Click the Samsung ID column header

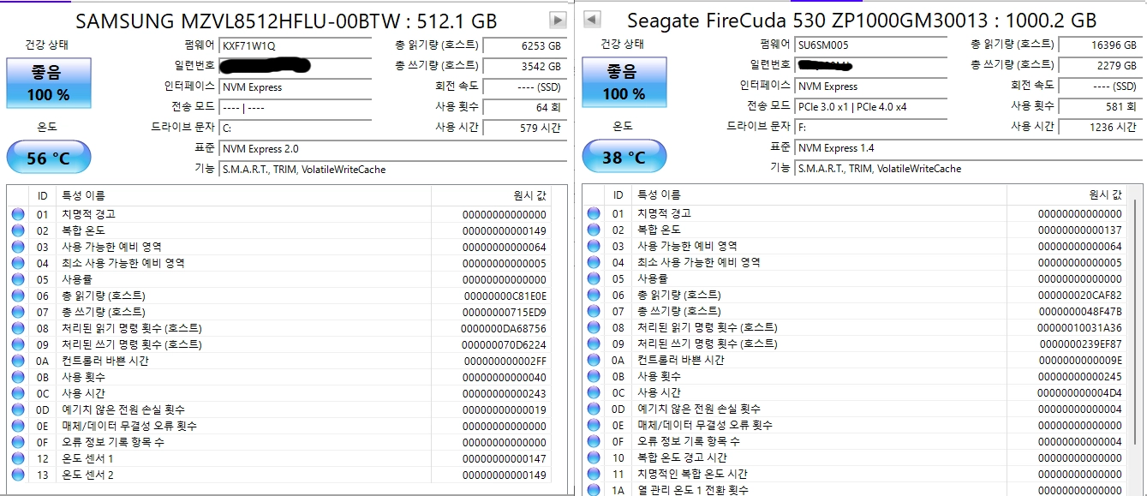coord(43,196)
